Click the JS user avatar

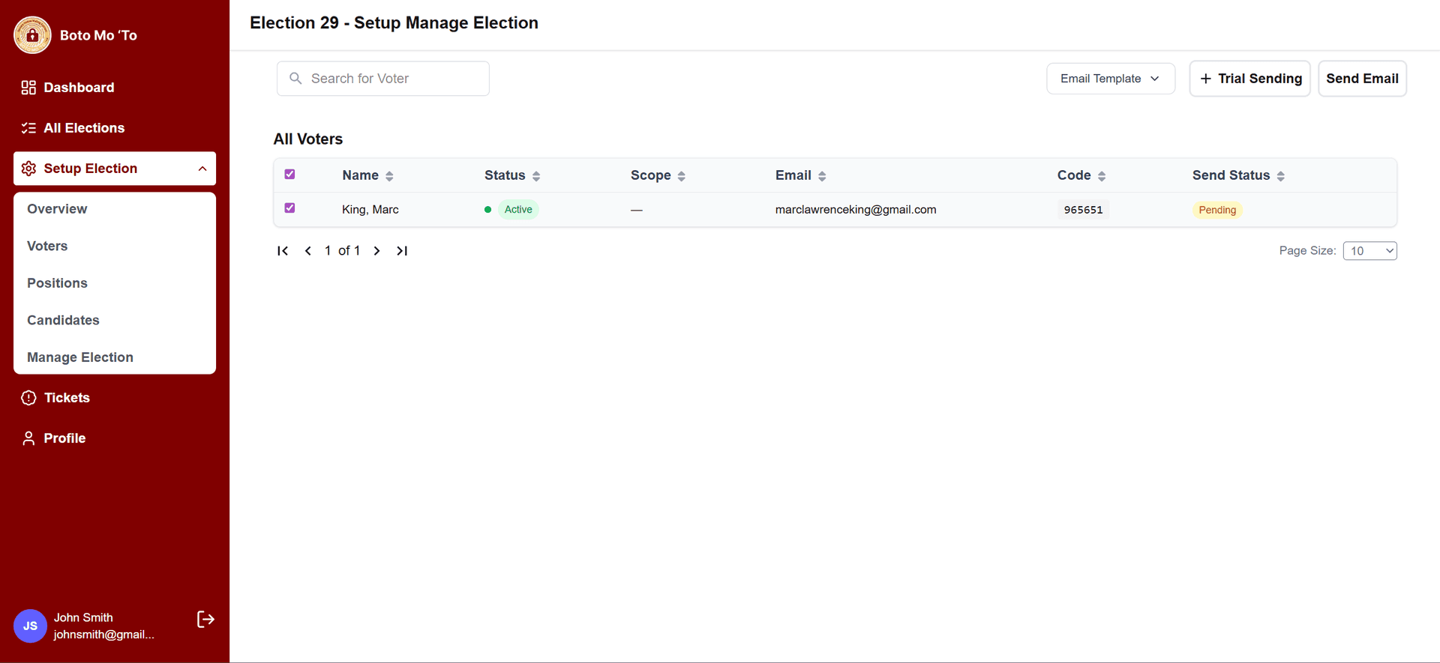[x=30, y=626]
